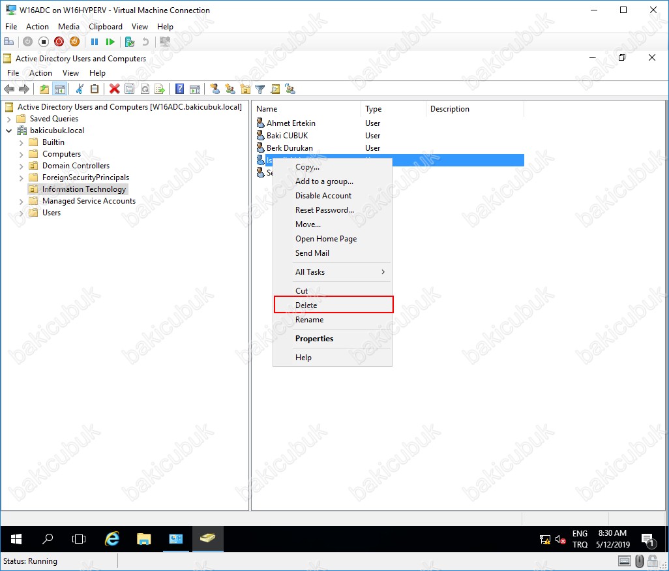Screen dimensions: 669x571
Task: Open the notification center in system tray
Action: coord(648,540)
